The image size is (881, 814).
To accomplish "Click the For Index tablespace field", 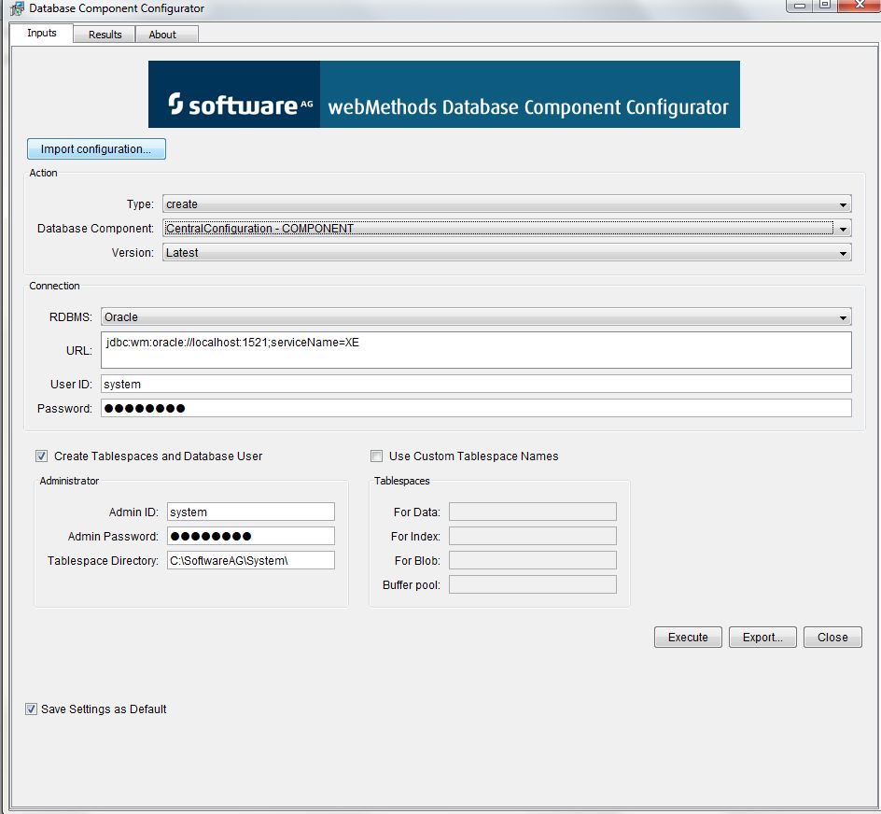I will click(533, 536).
